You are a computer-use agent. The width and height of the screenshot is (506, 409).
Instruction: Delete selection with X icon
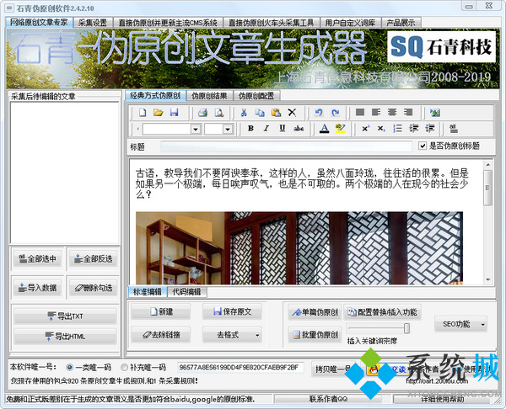click(x=292, y=113)
